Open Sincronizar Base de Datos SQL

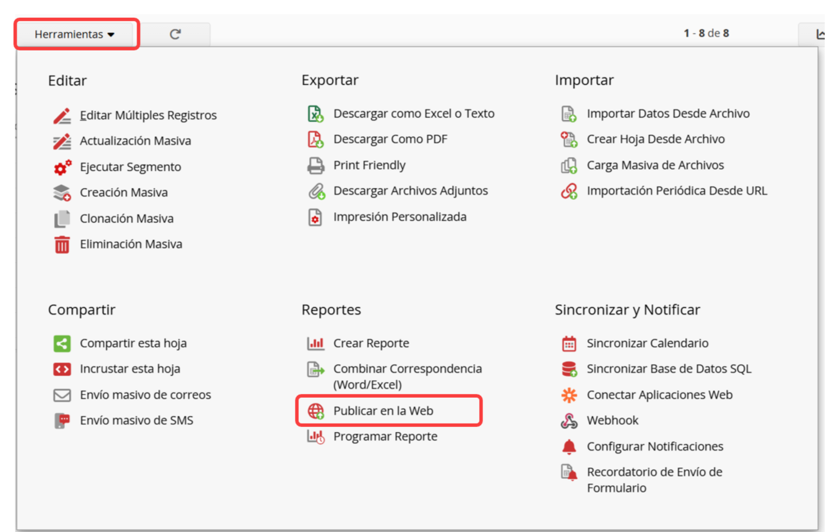coord(669,369)
